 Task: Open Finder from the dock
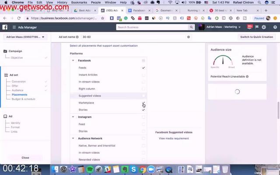tap(55, 169)
